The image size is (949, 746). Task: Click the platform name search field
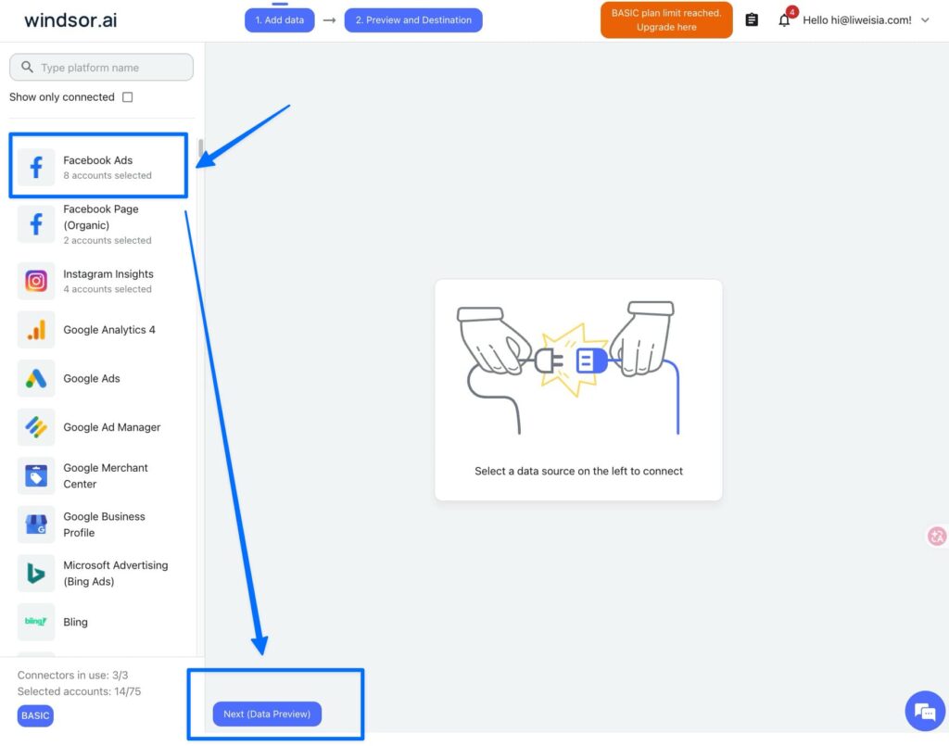[102, 68]
